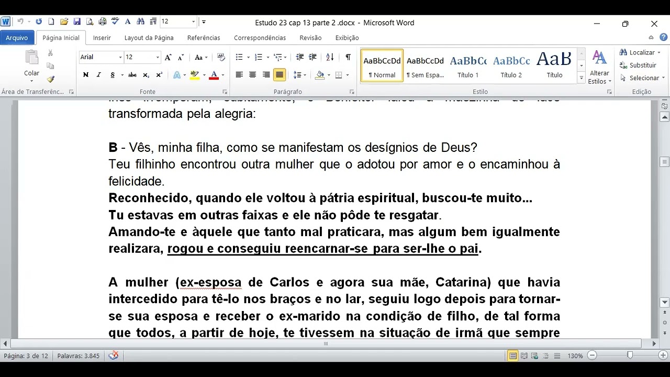Click the zoom slider handle in status bar
Screen dimensions: 670x377
coord(630,356)
